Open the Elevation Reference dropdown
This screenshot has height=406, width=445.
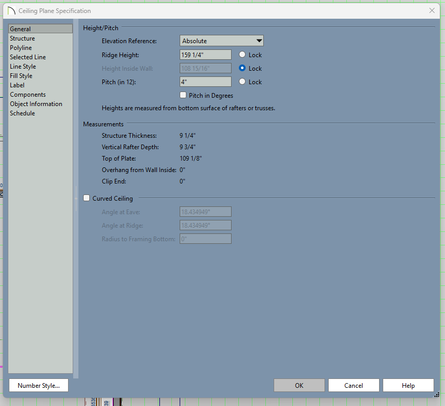(x=222, y=41)
